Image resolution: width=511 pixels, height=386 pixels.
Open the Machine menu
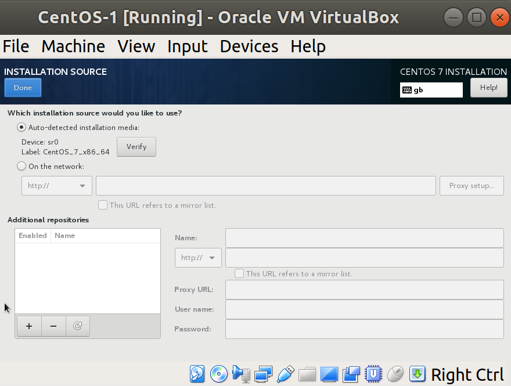point(73,46)
